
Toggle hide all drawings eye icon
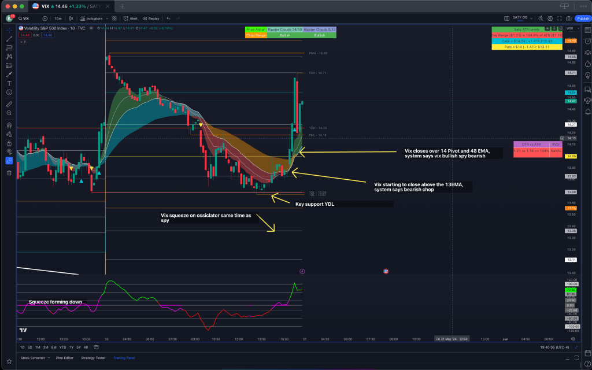point(9,151)
